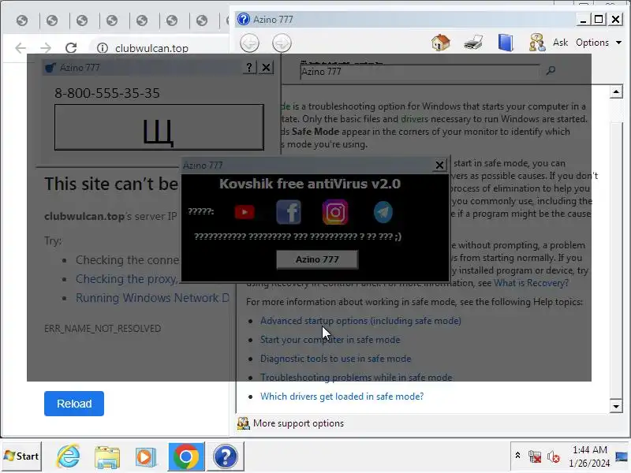This screenshot has width=631, height=473.
Task: Open Advanced startup options link
Action: pos(360,321)
